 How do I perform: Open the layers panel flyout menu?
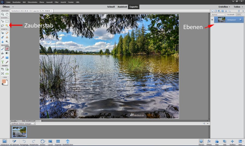243,11
